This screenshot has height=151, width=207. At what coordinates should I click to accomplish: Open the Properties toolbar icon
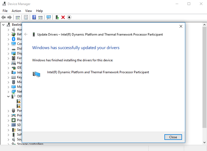26,17
